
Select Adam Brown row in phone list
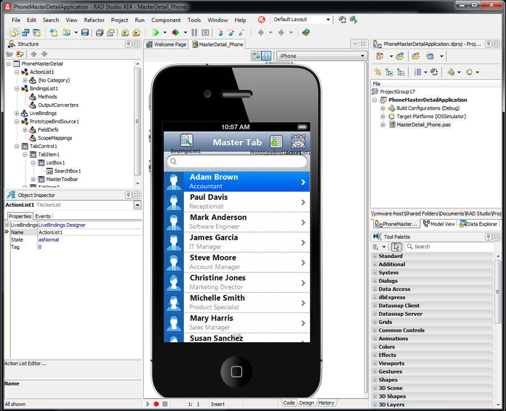pos(237,182)
